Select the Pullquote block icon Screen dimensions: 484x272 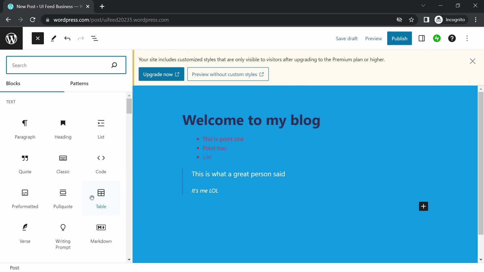pyautogui.click(x=63, y=193)
